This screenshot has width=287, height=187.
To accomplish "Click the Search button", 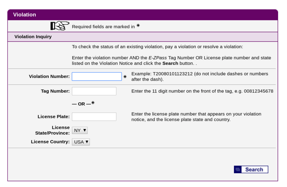I will pyautogui.click(x=251, y=169).
